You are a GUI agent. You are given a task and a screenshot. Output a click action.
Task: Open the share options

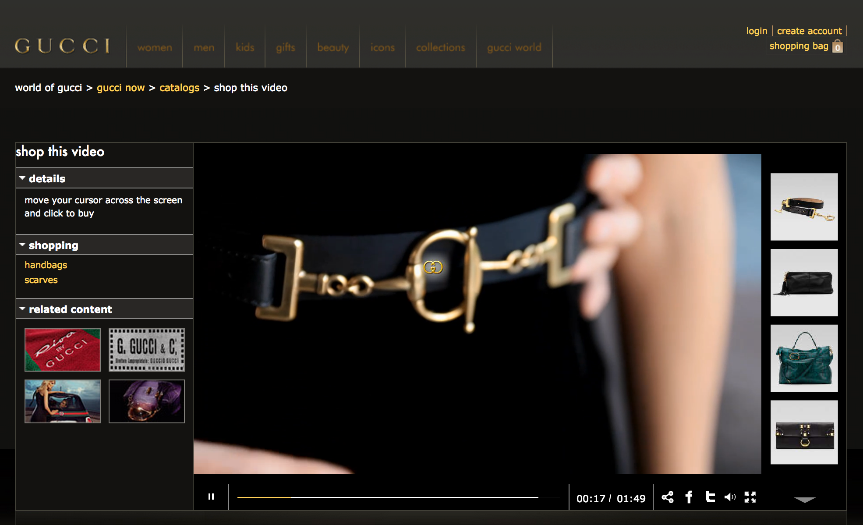click(668, 497)
